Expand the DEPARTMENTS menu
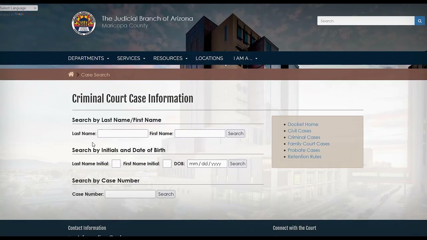 click(x=88, y=58)
